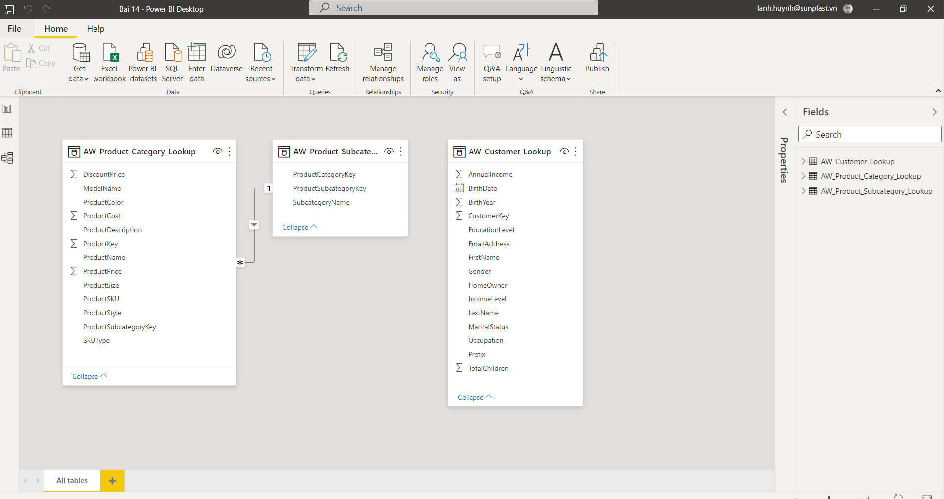Open Manage roles security dialog

click(430, 62)
